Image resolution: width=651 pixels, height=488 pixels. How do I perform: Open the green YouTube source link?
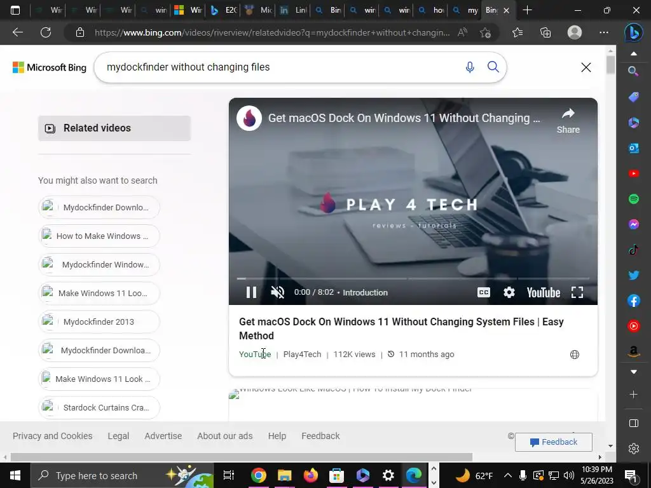click(255, 355)
